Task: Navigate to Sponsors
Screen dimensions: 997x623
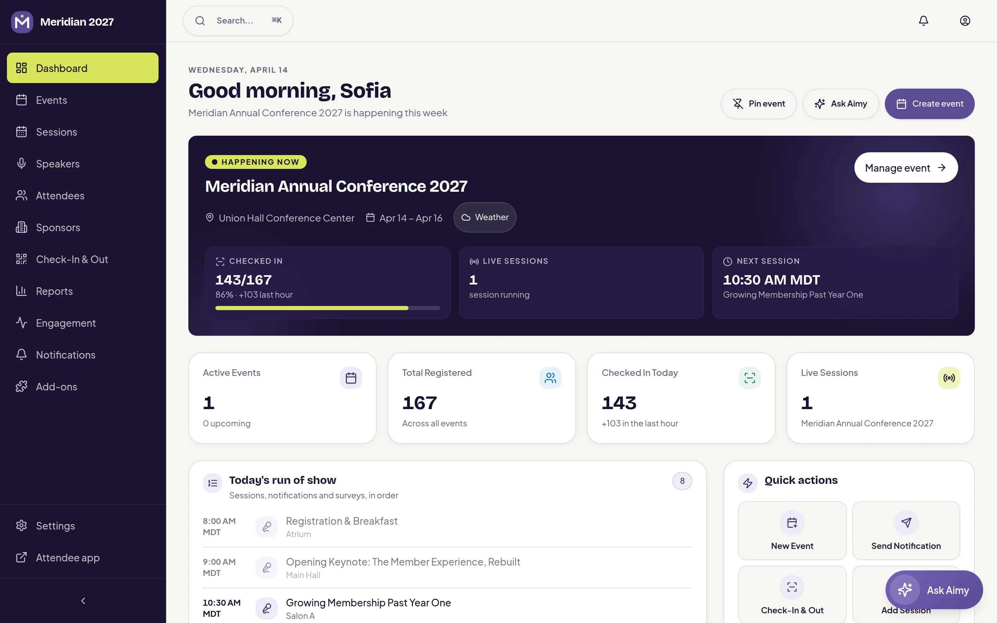Action: [x=82, y=227]
